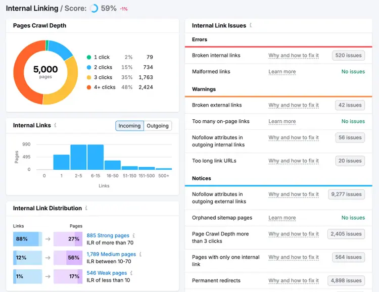The height and width of the screenshot is (292, 379).
Task: Click the Notices section heading
Action: click(201, 178)
